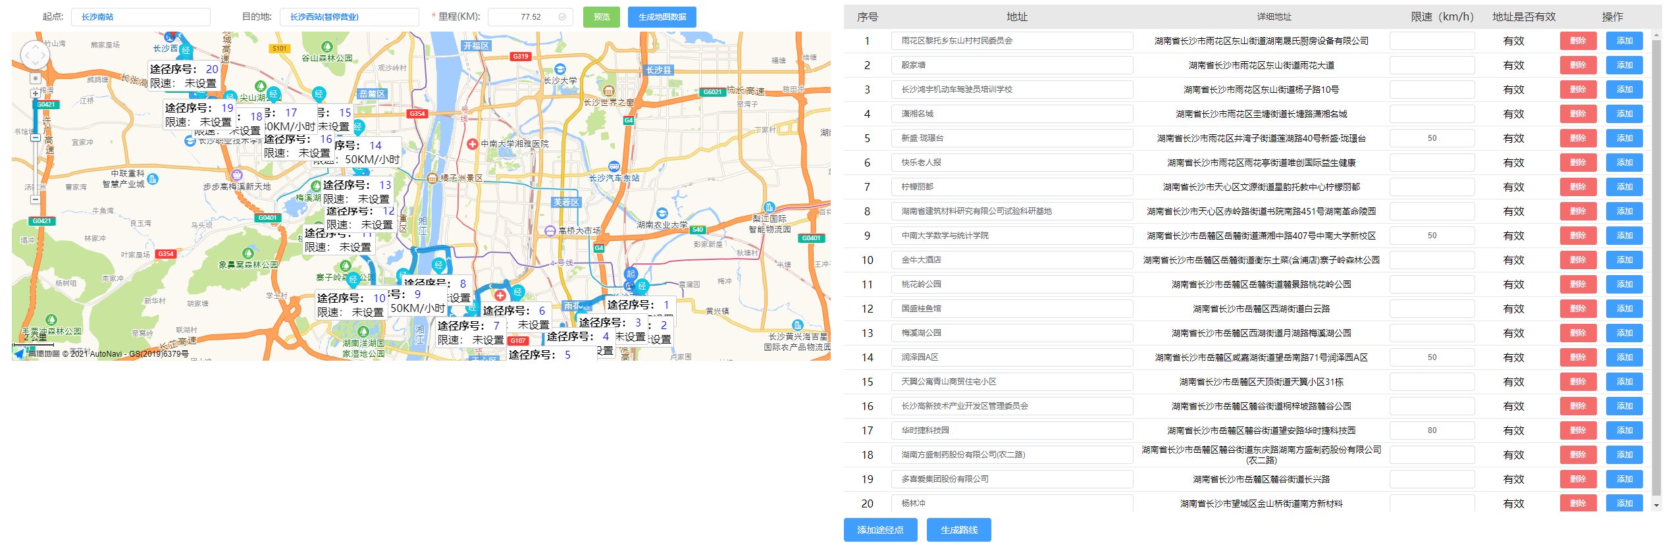Click the map pan direction control
Viewport: 1672px width, 543px height.
pyautogui.click(x=36, y=55)
